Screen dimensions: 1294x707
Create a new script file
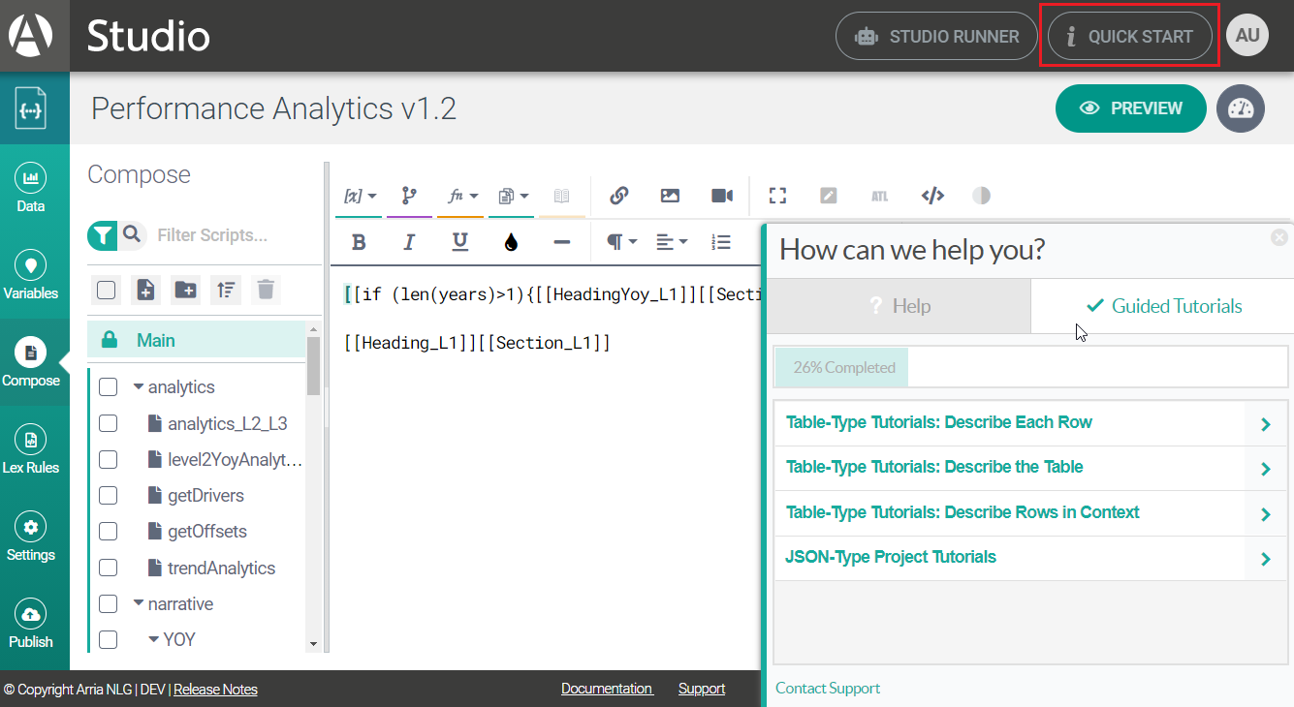pyautogui.click(x=145, y=290)
